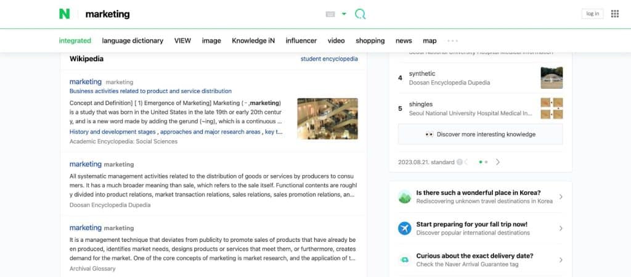Click Discover more interesting knowledge button
Screen dimensions: 631x277
[x=480, y=134]
